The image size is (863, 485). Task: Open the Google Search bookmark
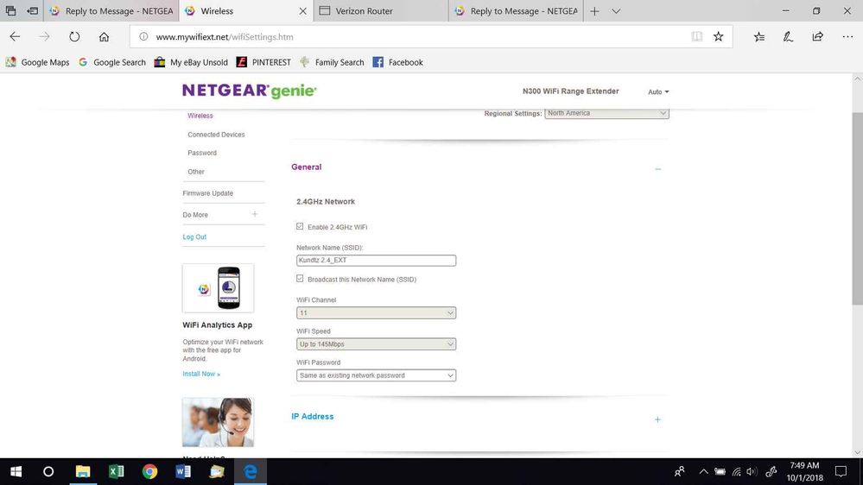click(x=112, y=62)
